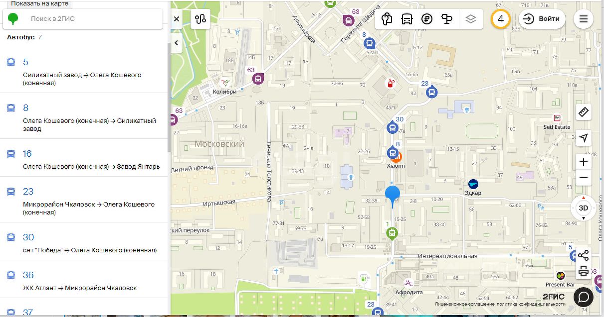Click bus icon beside route 5

tap(11, 63)
